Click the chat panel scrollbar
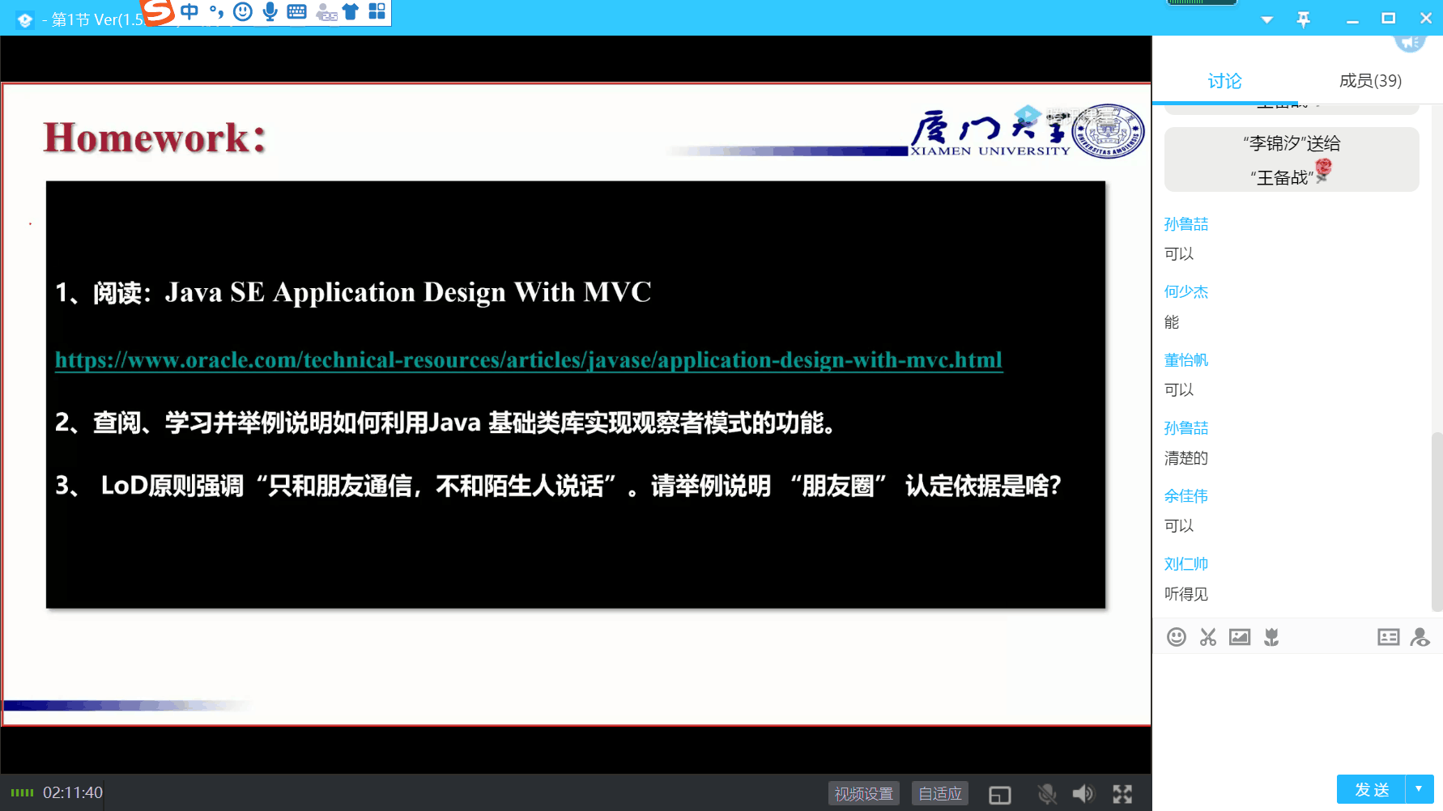The image size is (1443, 811). click(x=1437, y=522)
